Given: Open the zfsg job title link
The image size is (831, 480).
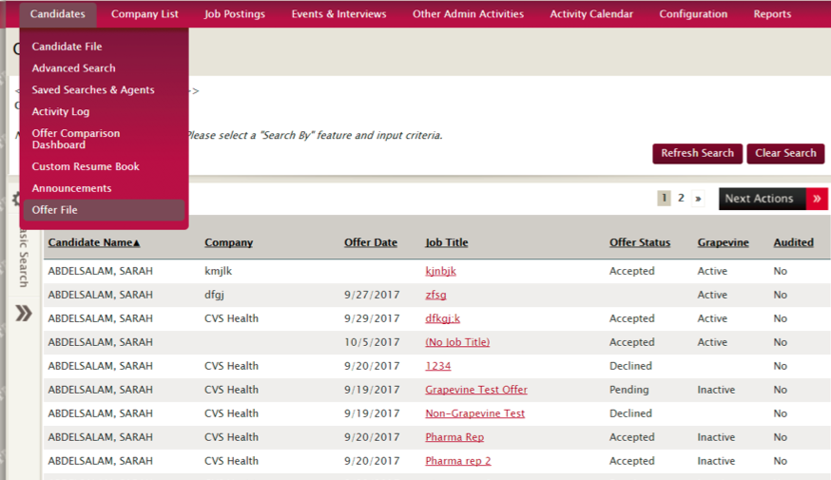Looking at the screenshot, I should (435, 295).
